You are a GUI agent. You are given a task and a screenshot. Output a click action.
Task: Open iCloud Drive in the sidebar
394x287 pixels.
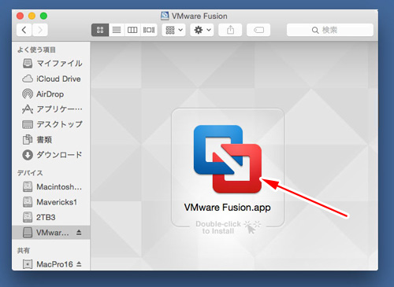[x=51, y=79]
